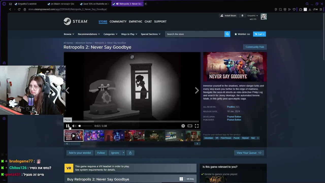325x183 pixels.
Task: Open the Browse dropdown menu
Action: coord(69,34)
